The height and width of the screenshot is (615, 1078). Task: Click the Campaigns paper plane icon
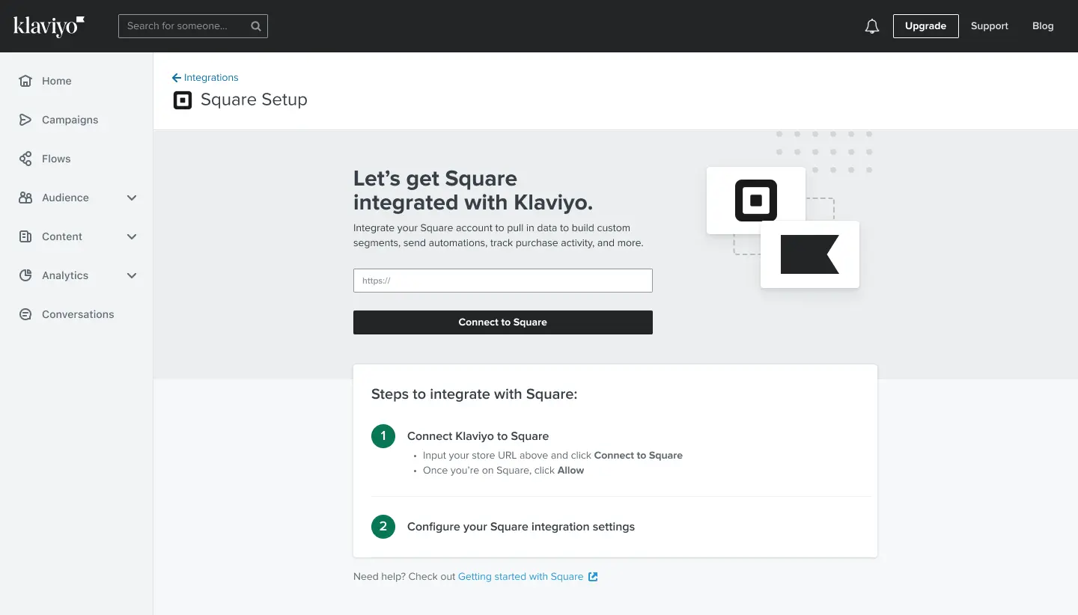(25, 120)
